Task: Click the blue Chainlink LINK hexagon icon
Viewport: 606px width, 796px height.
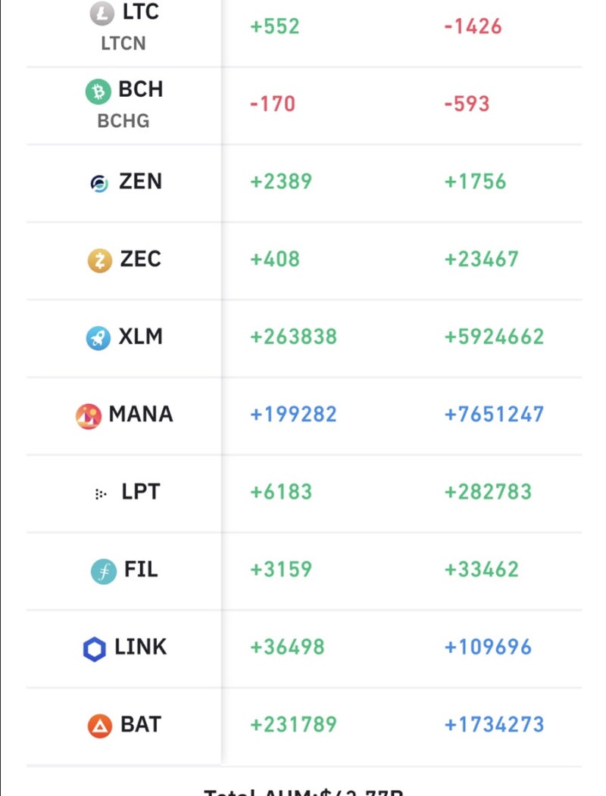Action: pyautogui.click(x=95, y=648)
